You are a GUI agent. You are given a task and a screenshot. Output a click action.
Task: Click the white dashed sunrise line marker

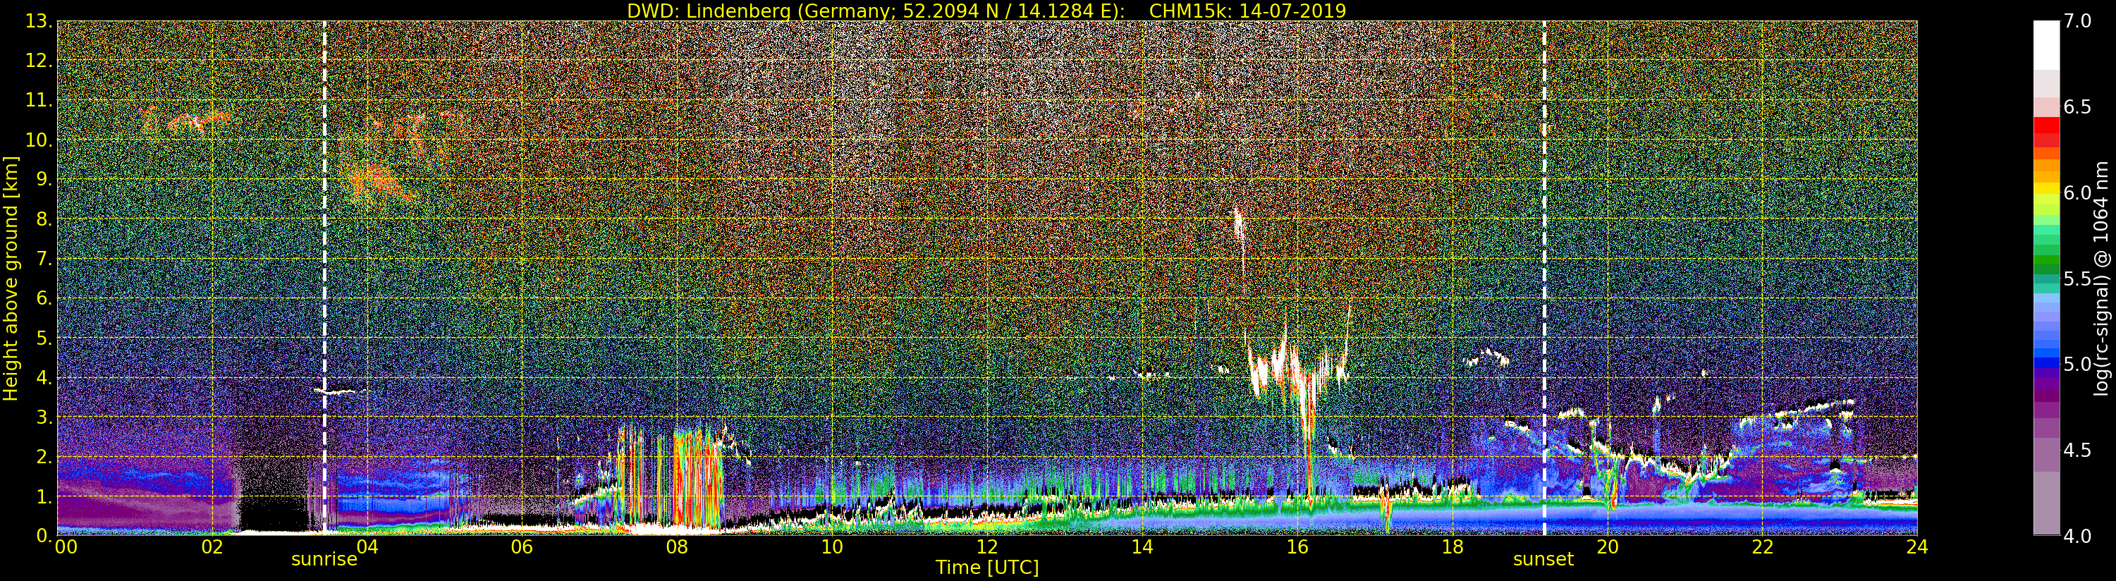pos(324,278)
